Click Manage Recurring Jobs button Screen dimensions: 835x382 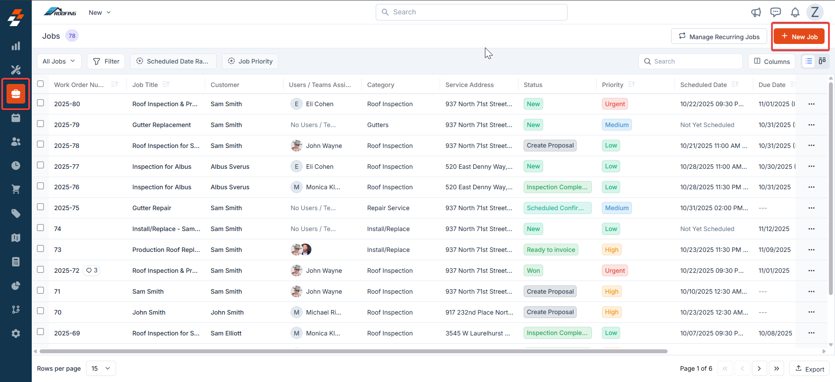coord(719,37)
